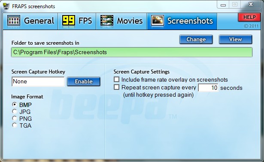The width and height of the screenshot is (264, 162).
Task: Click the 'Image Format' heading
Action: coord(27,97)
